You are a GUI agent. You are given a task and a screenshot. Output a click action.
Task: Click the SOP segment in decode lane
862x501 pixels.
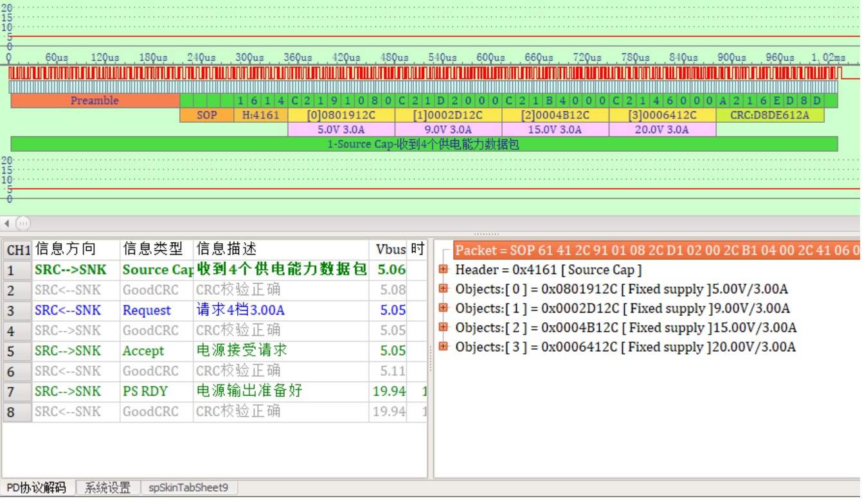point(206,116)
